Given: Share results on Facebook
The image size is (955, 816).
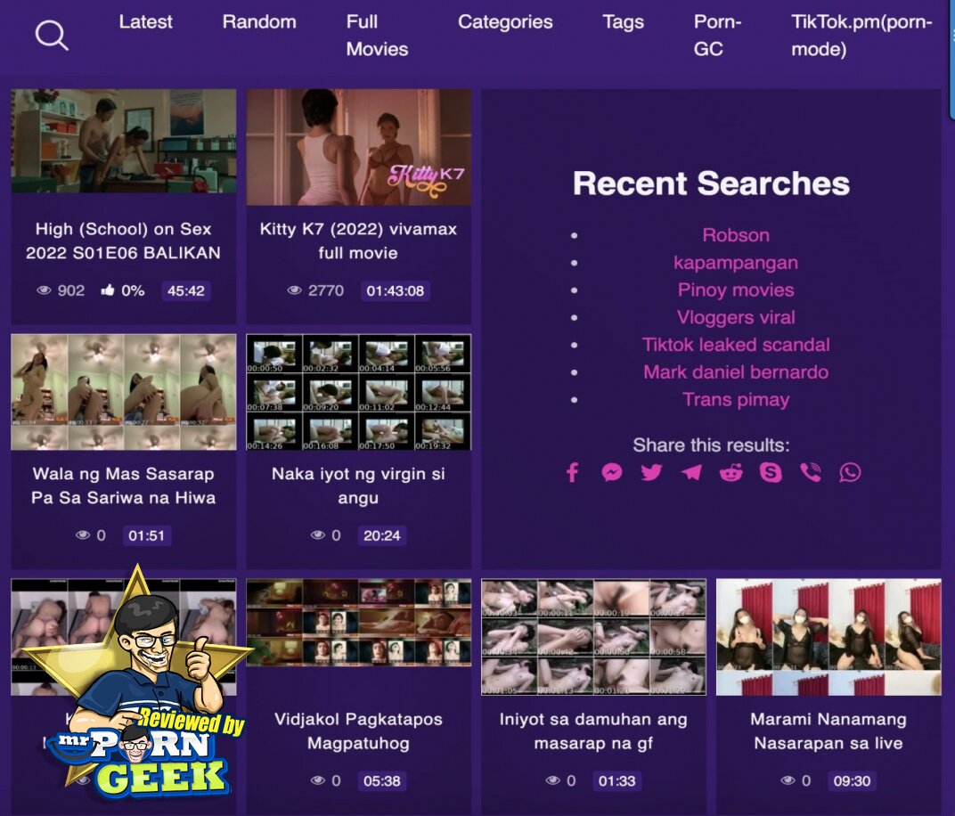Looking at the screenshot, I should coord(573,472).
